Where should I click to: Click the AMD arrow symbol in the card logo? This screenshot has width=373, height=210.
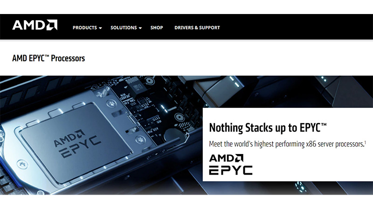239,158
